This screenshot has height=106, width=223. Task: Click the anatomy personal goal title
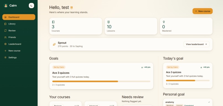170,102
